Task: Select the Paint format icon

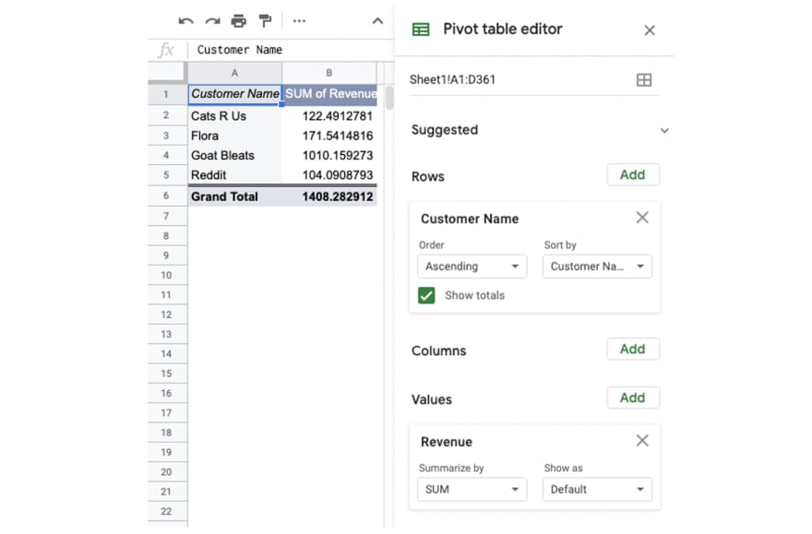Action: pos(265,21)
